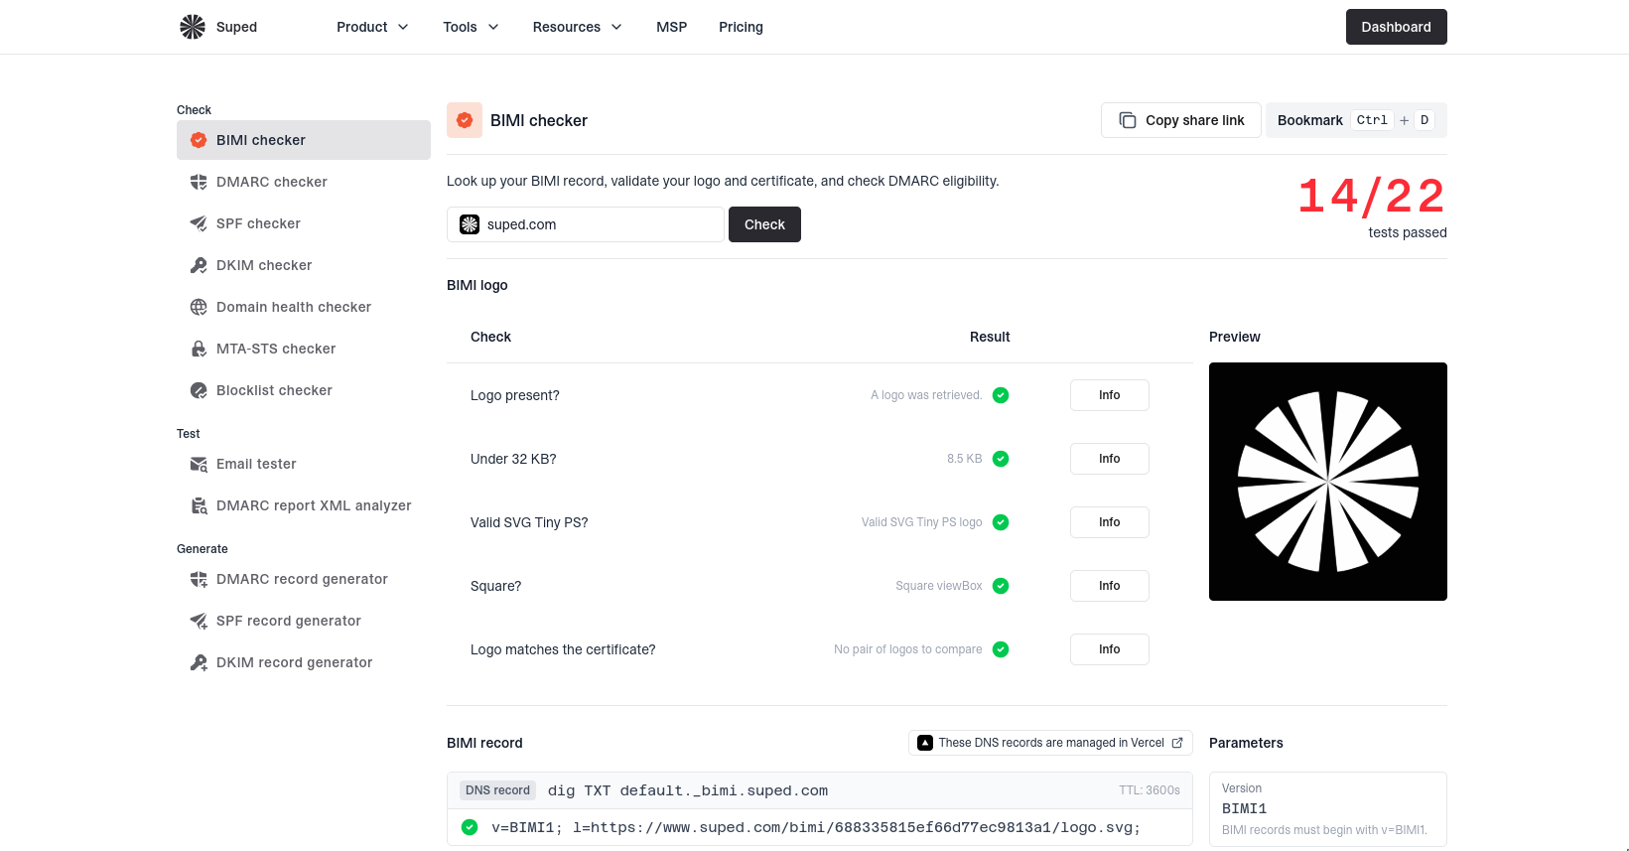Click the DMARC report XML analyzer icon
Image resolution: width=1629 pixels, height=851 pixels.
click(199, 505)
